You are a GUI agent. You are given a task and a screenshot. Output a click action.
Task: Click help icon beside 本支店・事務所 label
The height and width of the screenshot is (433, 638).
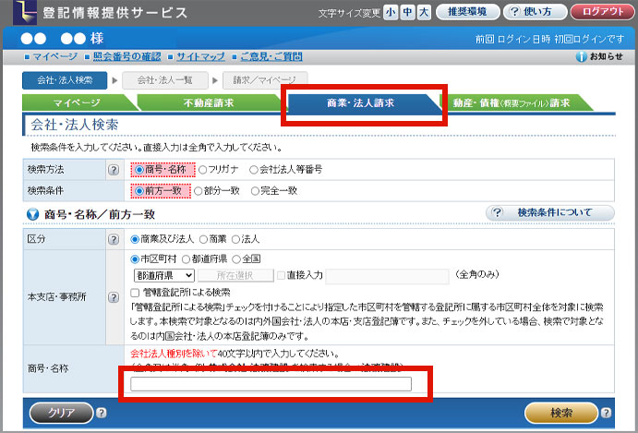114,296
